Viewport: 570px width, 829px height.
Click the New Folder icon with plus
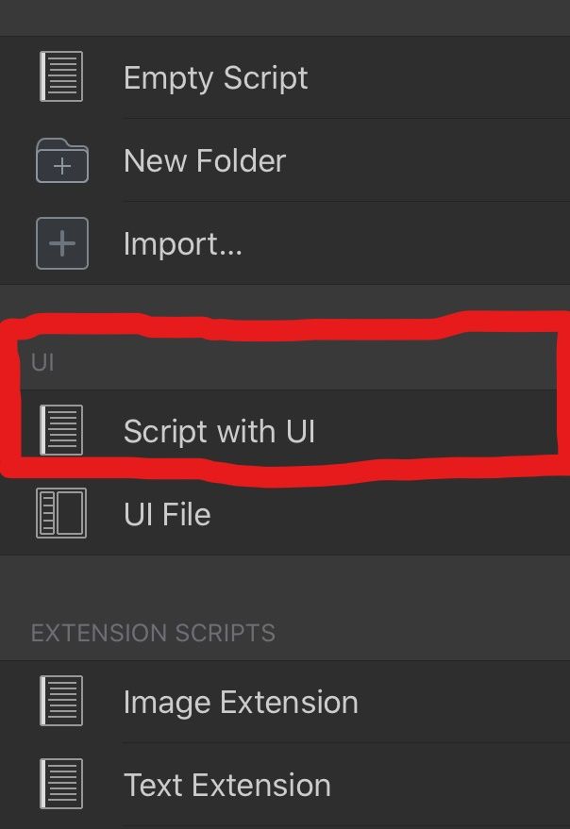(61, 160)
